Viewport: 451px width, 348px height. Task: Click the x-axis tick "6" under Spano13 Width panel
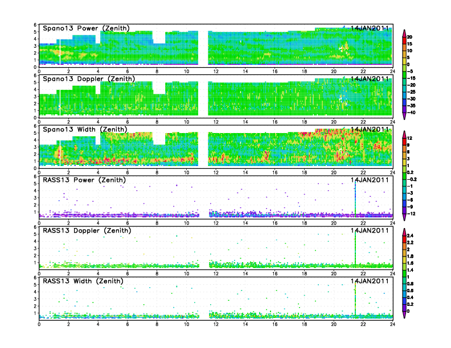(x=128, y=172)
